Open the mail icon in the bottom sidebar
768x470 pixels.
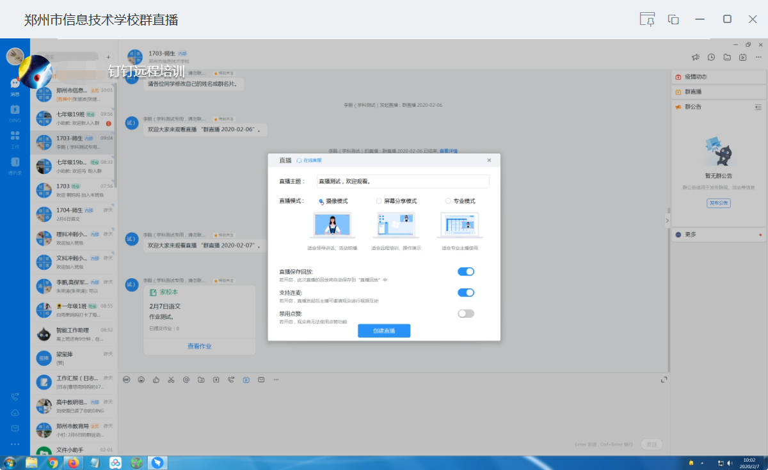tap(15, 428)
